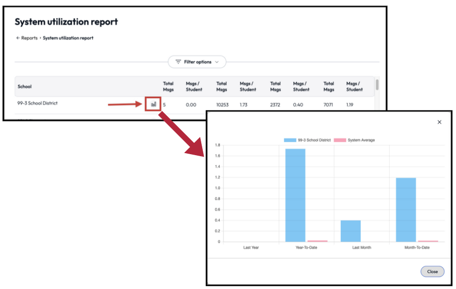
Task: Go to the Reports breadcrumb link
Action: 29,38
